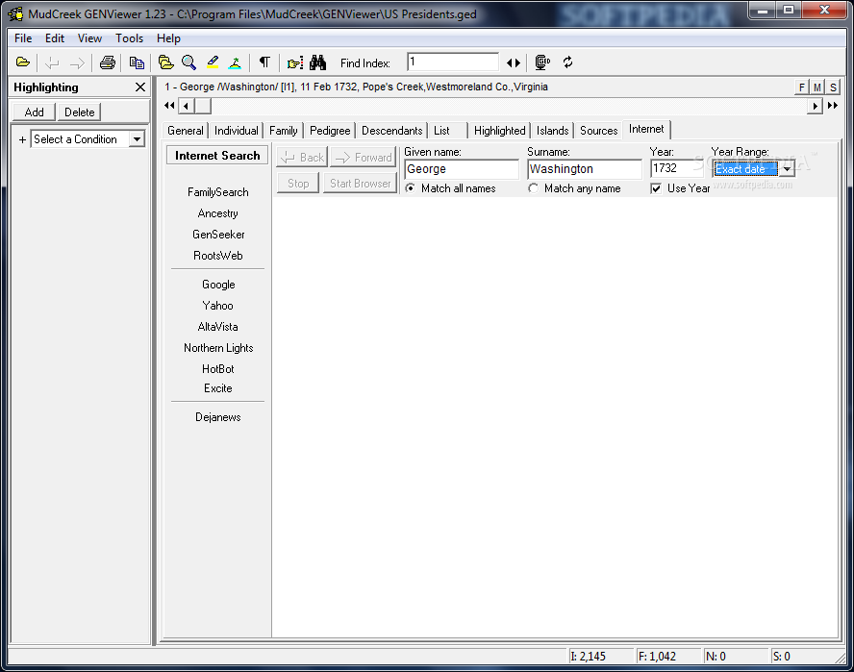Switch to the Pedigree tab
Screen dimensions: 854x672
coord(330,131)
